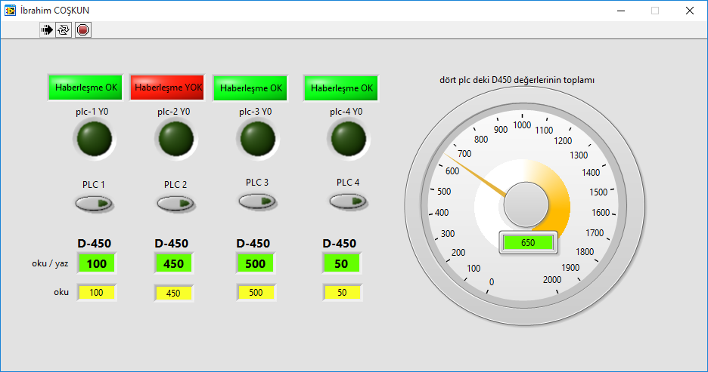The image size is (708, 372).
Task: Click the green D-450 field showing 500
Action: point(256,263)
